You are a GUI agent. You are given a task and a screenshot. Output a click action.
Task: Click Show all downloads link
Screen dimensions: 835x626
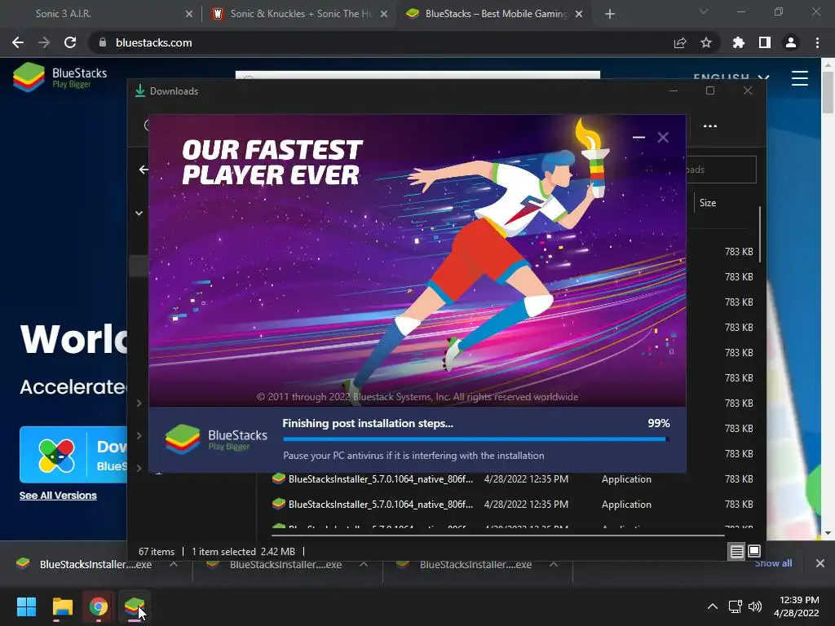click(773, 563)
